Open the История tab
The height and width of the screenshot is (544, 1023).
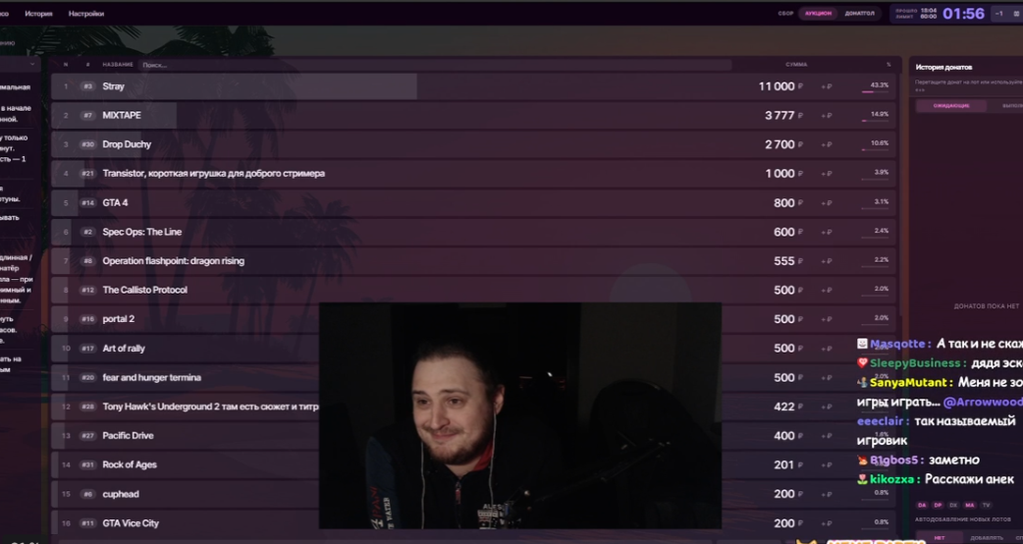click(x=38, y=14)
